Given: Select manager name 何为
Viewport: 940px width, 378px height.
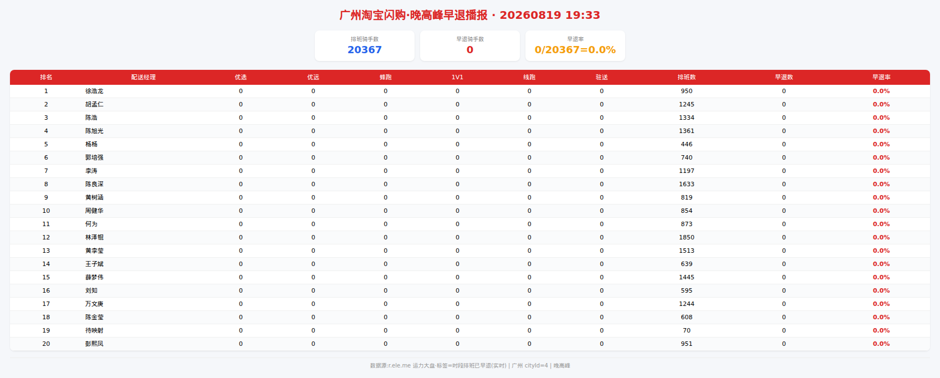Looking at the screenshot, I should click(91, 224).
